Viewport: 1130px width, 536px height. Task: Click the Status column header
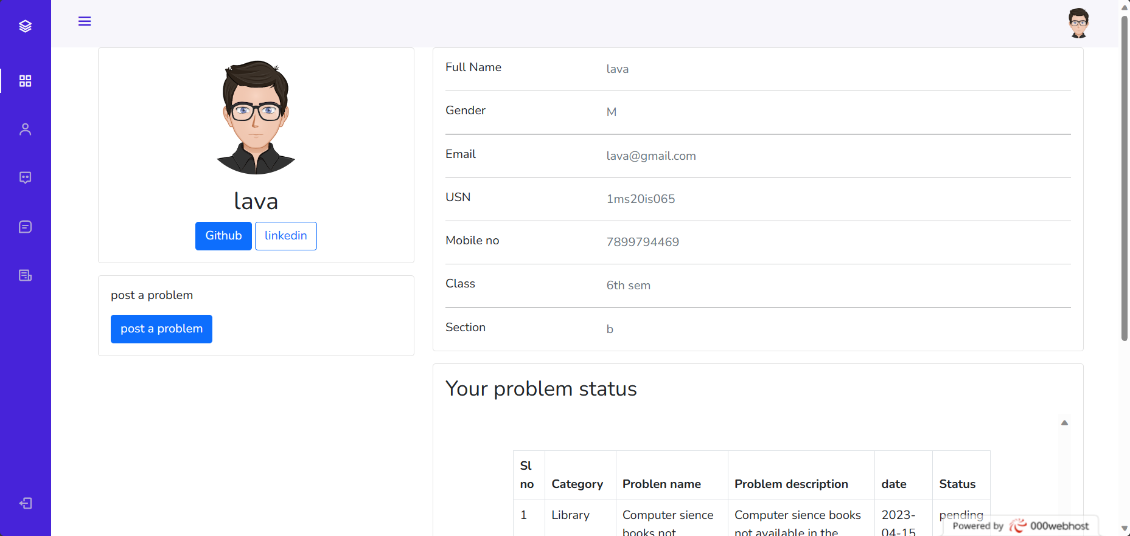(957, 484)
